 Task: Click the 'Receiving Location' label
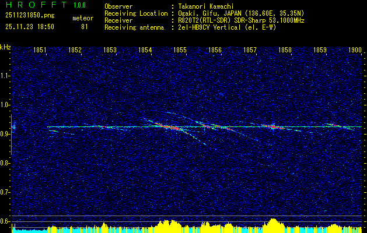[136, 13]
